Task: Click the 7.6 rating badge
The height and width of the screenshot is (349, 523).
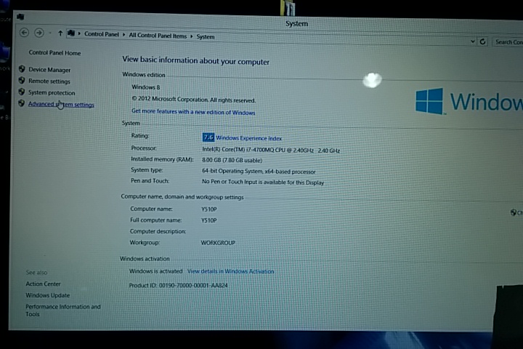Action: (208, 137)
